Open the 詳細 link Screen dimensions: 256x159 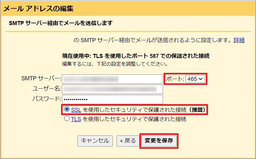pos(239,40)
